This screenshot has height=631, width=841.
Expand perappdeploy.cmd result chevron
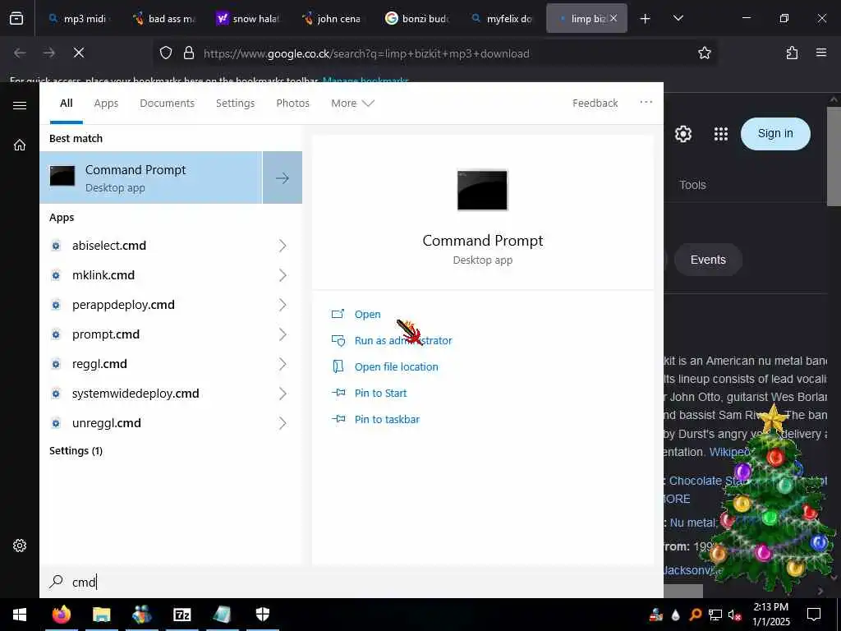[283, 305]
